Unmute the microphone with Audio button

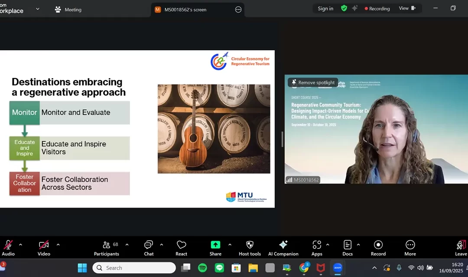8,248
